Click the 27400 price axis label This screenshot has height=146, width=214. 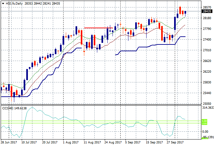pos(207,40)
